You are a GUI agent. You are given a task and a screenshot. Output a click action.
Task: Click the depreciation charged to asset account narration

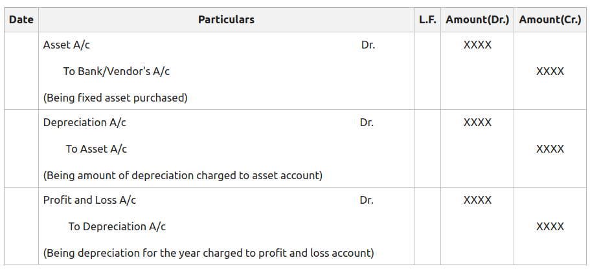click(183, 175)
